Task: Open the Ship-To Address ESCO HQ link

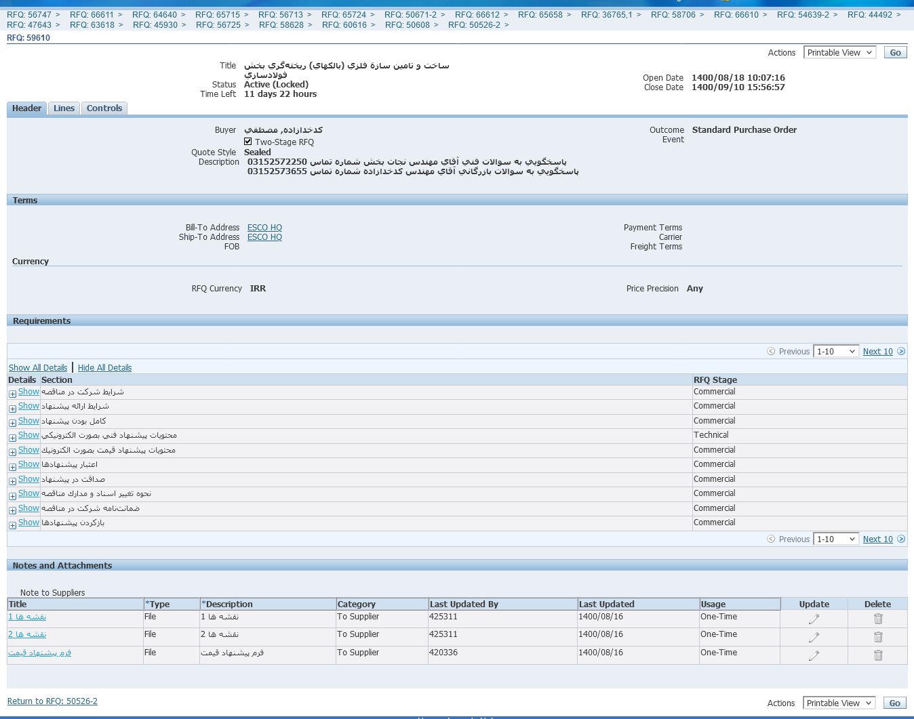Action: (264, 237)
